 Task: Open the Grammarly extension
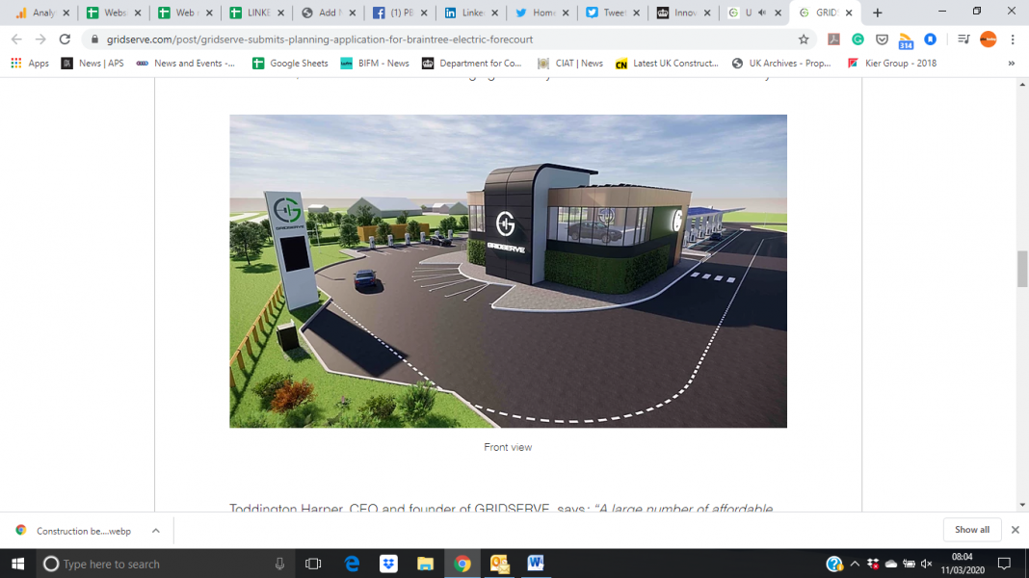point(857,39)
